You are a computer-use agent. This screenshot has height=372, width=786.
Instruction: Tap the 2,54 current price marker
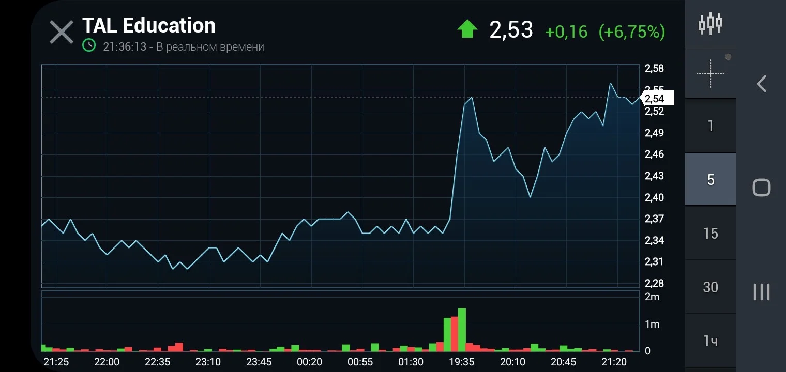657,98
